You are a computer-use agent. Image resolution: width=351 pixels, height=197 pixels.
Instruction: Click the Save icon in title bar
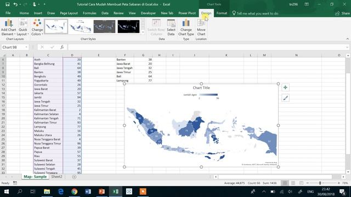coord(7,4)
